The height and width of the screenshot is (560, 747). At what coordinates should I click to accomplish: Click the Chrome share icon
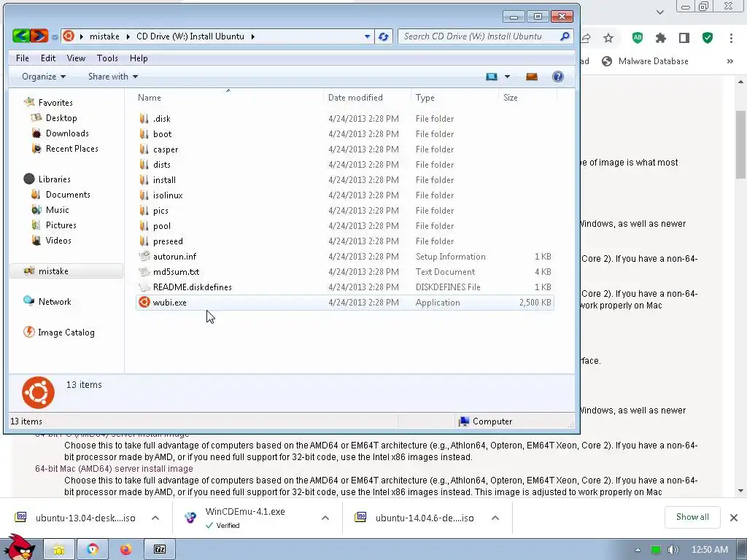pos(587,38)
